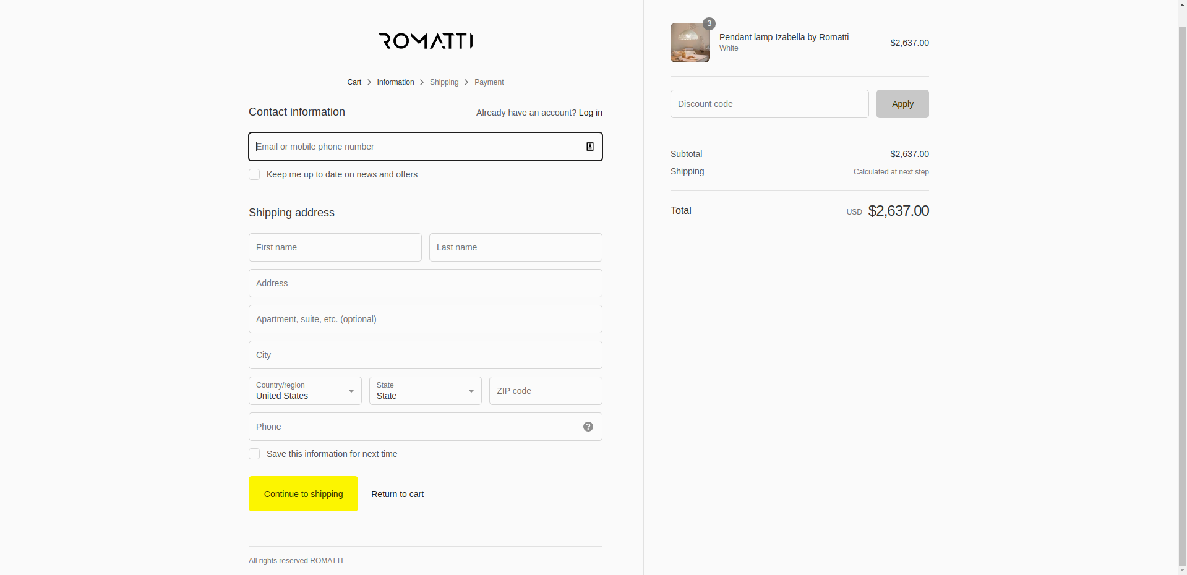Click the pendant lamp product thumbnail
The height and width of the screenshot is (575, 1187).
(690, 42)
